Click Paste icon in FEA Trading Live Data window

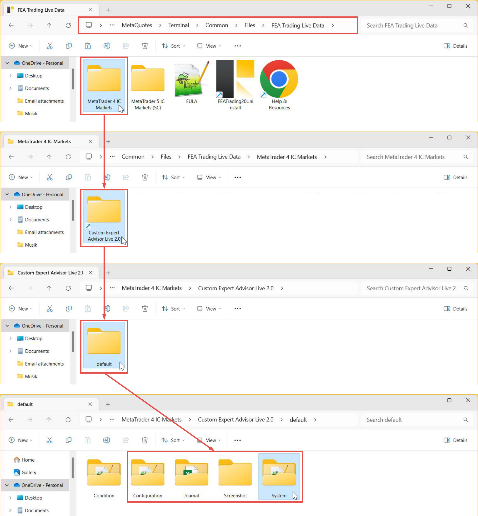coord(88,46)
